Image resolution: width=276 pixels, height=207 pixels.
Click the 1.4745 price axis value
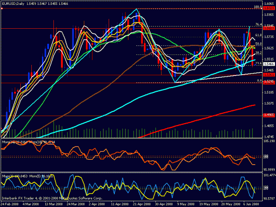click(269, 137)
